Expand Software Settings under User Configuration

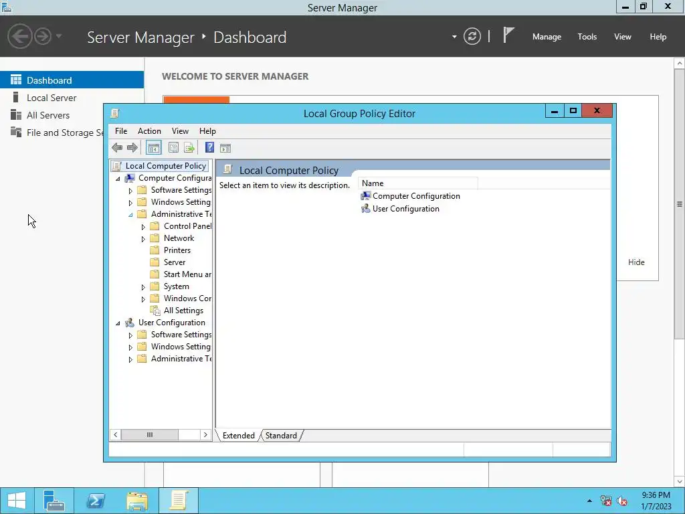[130, 335]
